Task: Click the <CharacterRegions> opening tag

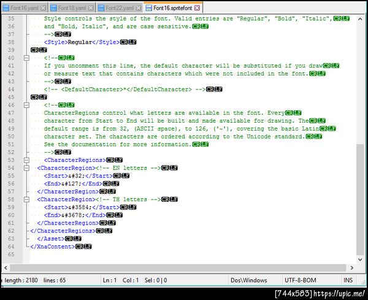Action: point(75,160)
